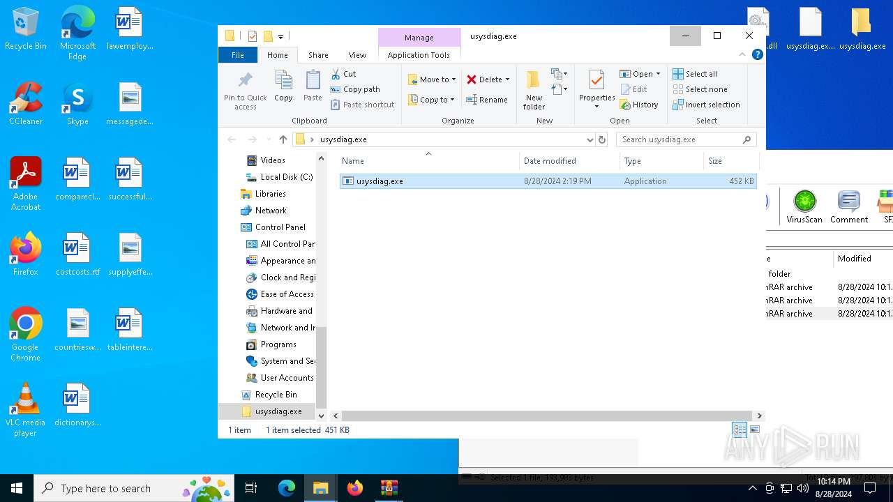The image size is (893, 502).
Task: Expand the New item dropdown
Action: pyautogui.click(x=559, y=74)
